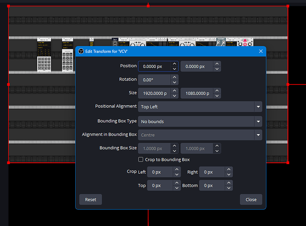306x226 pixels.
Task: Click the top-left red transform handle
Action: (9, 6)
